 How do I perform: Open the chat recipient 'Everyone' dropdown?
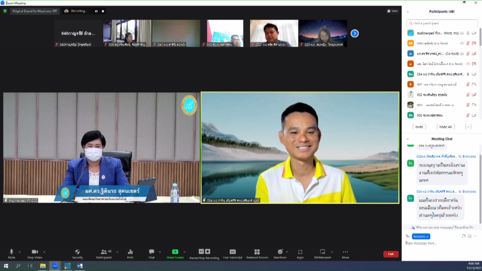tap(421, 236)
